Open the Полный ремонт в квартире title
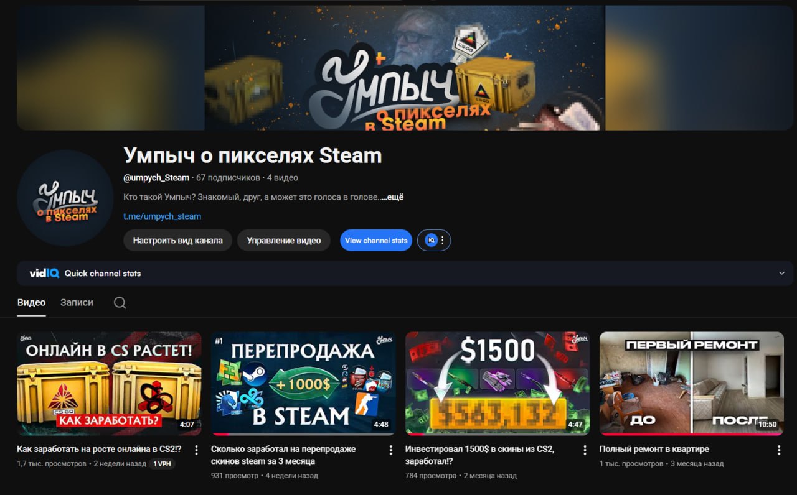Viewport: 797px width, 495px height. [654, 449]
